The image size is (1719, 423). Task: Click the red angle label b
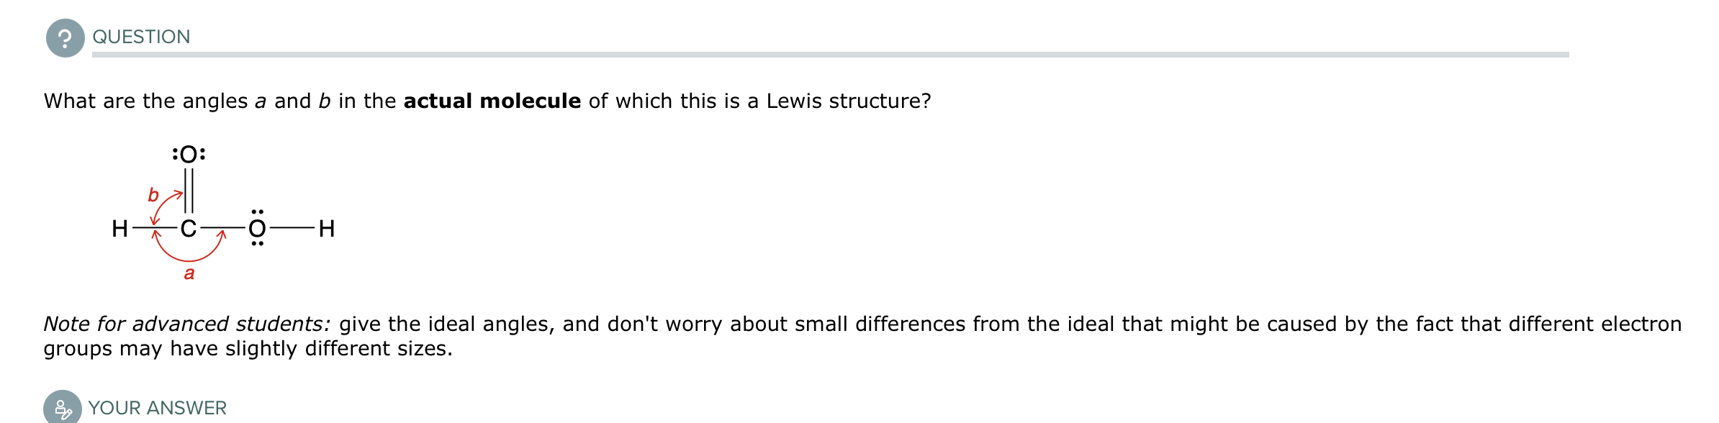(153, 195)
